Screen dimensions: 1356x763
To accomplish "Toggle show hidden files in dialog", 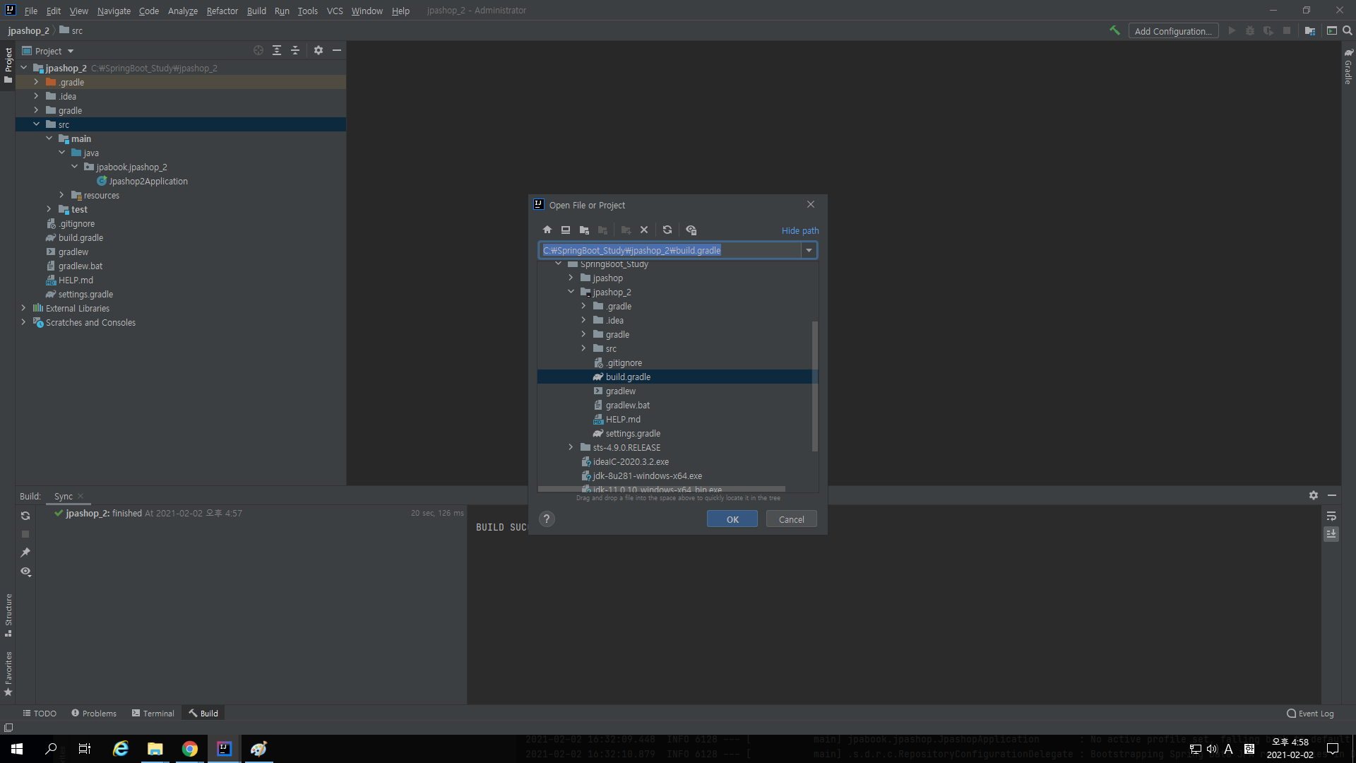I will tap(691, 230).
